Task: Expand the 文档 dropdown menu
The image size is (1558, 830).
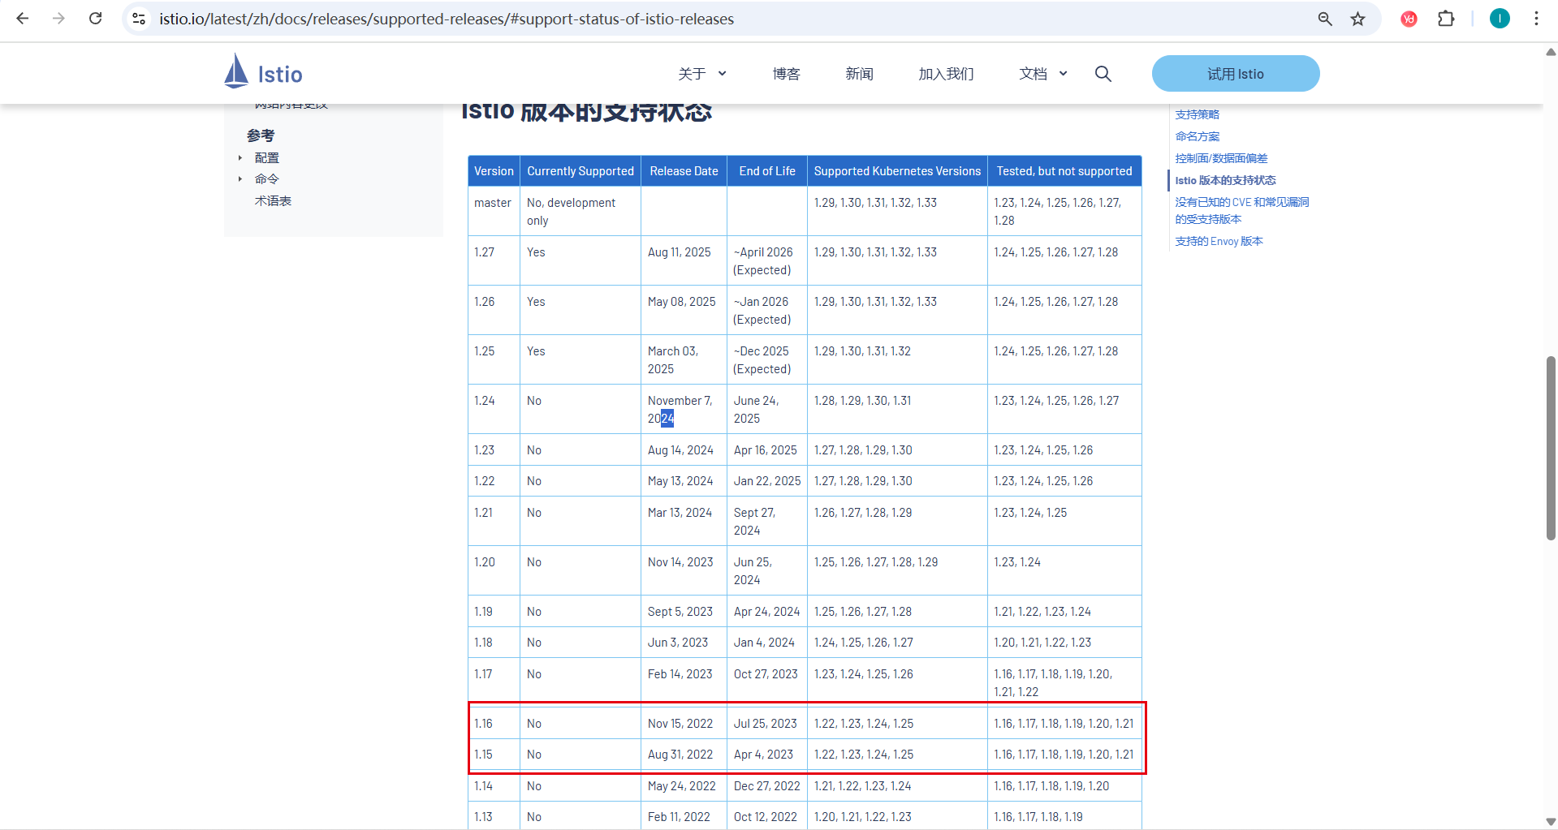Action: (1043, 74)
